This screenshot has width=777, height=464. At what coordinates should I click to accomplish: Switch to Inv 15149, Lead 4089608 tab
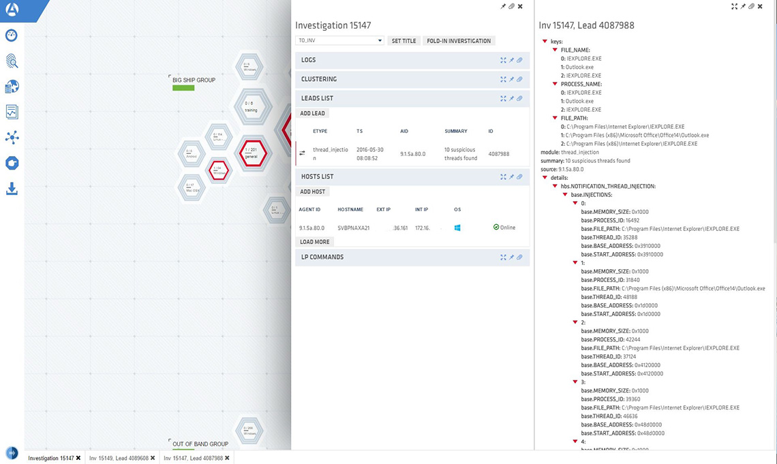point(119,458)
